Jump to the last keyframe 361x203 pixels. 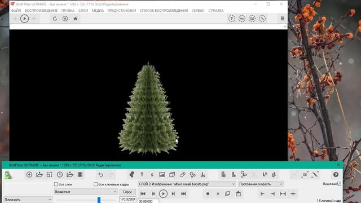[183, 194]
